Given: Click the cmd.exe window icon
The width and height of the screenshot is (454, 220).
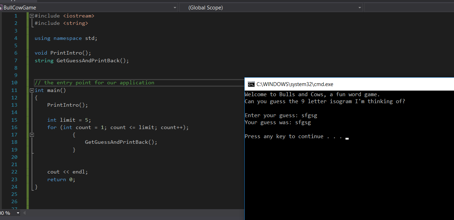Looking at the screenshot, I should pyautogui.click(x=251, y=84).
